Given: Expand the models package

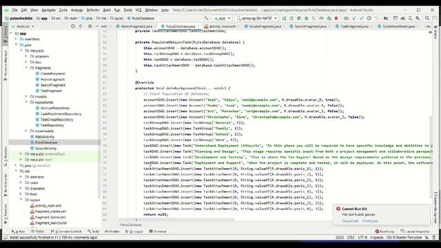Looking at the screenshot, I should [26, 96].
